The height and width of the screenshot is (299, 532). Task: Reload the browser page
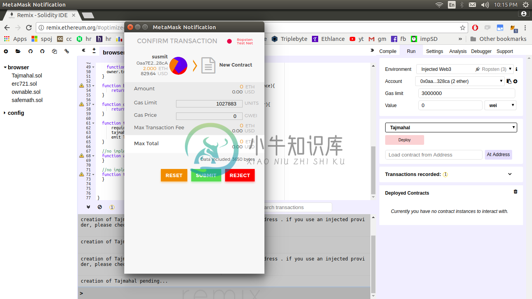[x=28, y=28]
